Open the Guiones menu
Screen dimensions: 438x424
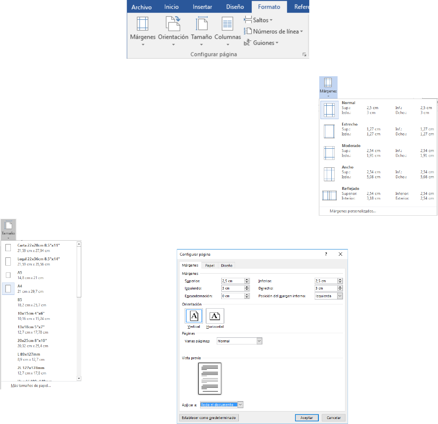(x=261, y=43)
